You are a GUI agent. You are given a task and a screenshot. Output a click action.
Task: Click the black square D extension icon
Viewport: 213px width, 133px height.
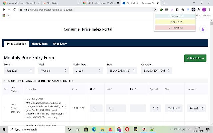[177, 10]
